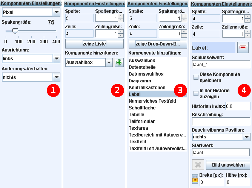
Task: Click the Schlüsselwort field containing label_1
Action: (x=221, y=64)
